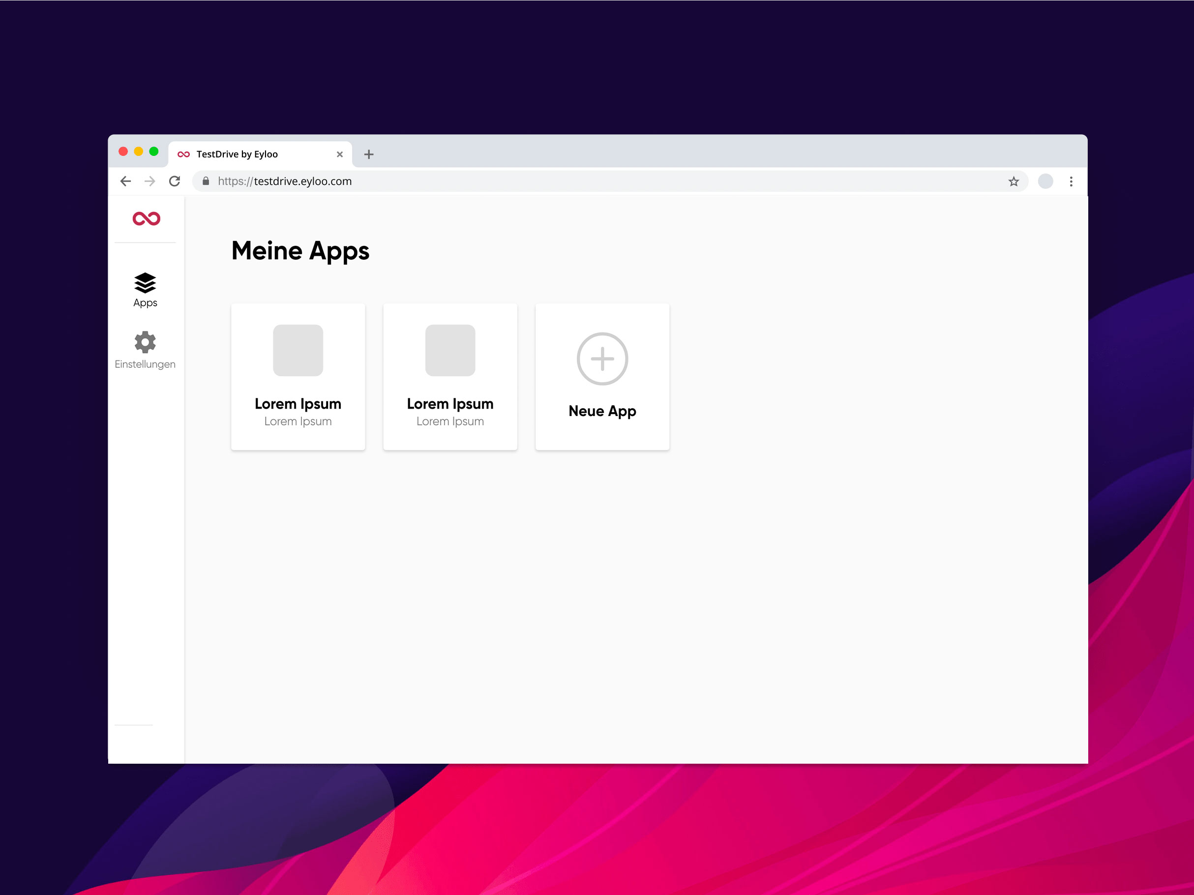The image size is (1194, 895).
Task: Click the circled plus icon for new app
Action: tap(602, 359)
